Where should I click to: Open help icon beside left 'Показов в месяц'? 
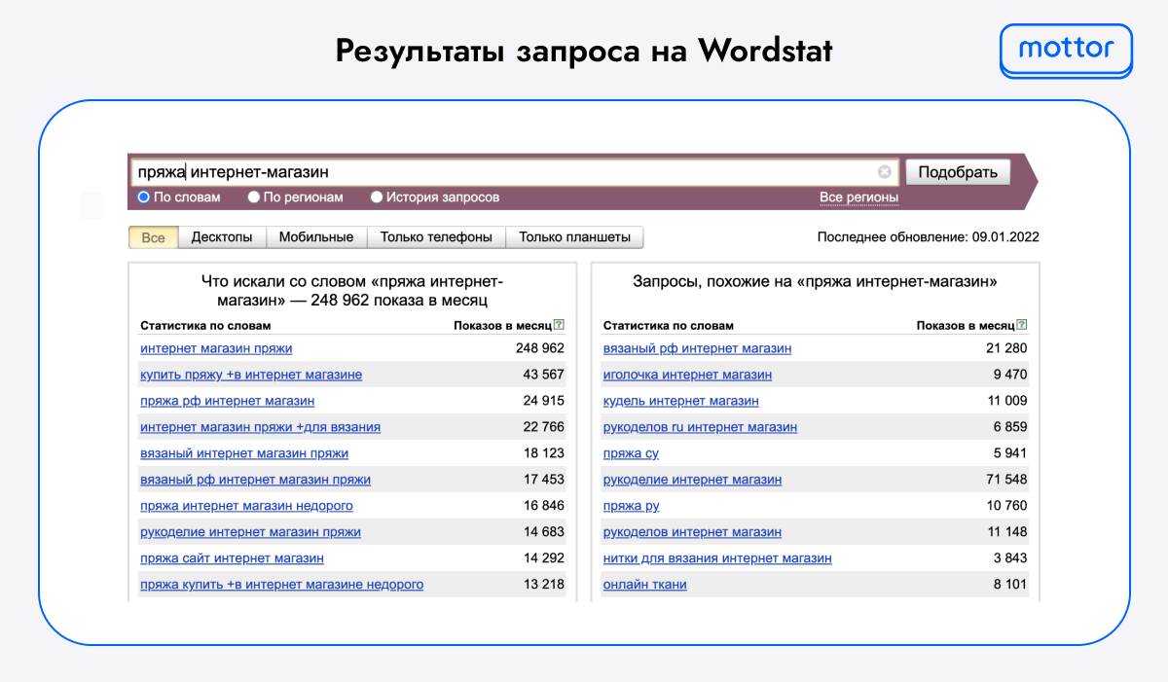[x=559, y=325]
